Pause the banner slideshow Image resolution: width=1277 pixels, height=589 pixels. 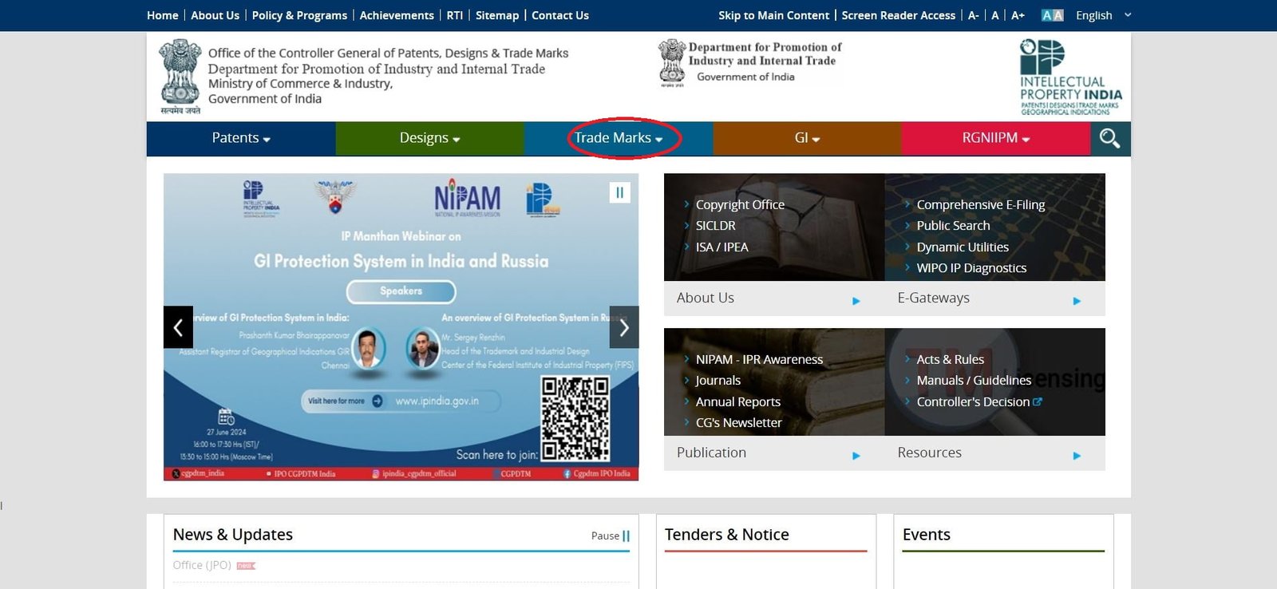619,193
